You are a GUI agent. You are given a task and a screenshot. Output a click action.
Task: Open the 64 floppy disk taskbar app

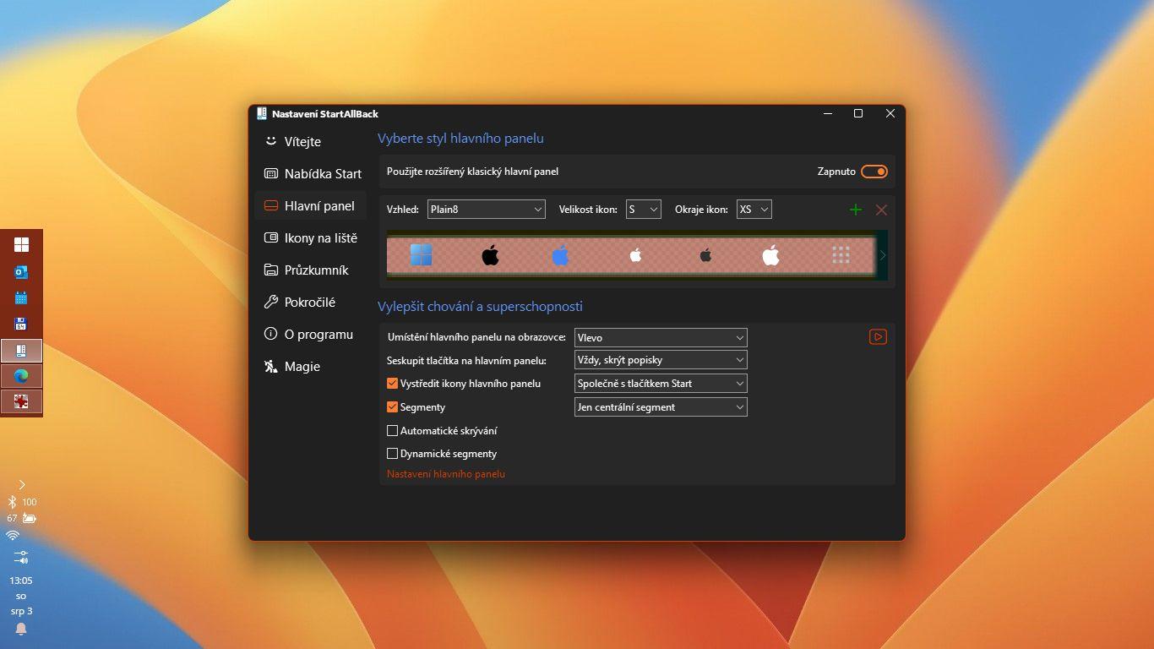(x=21, y=324)
